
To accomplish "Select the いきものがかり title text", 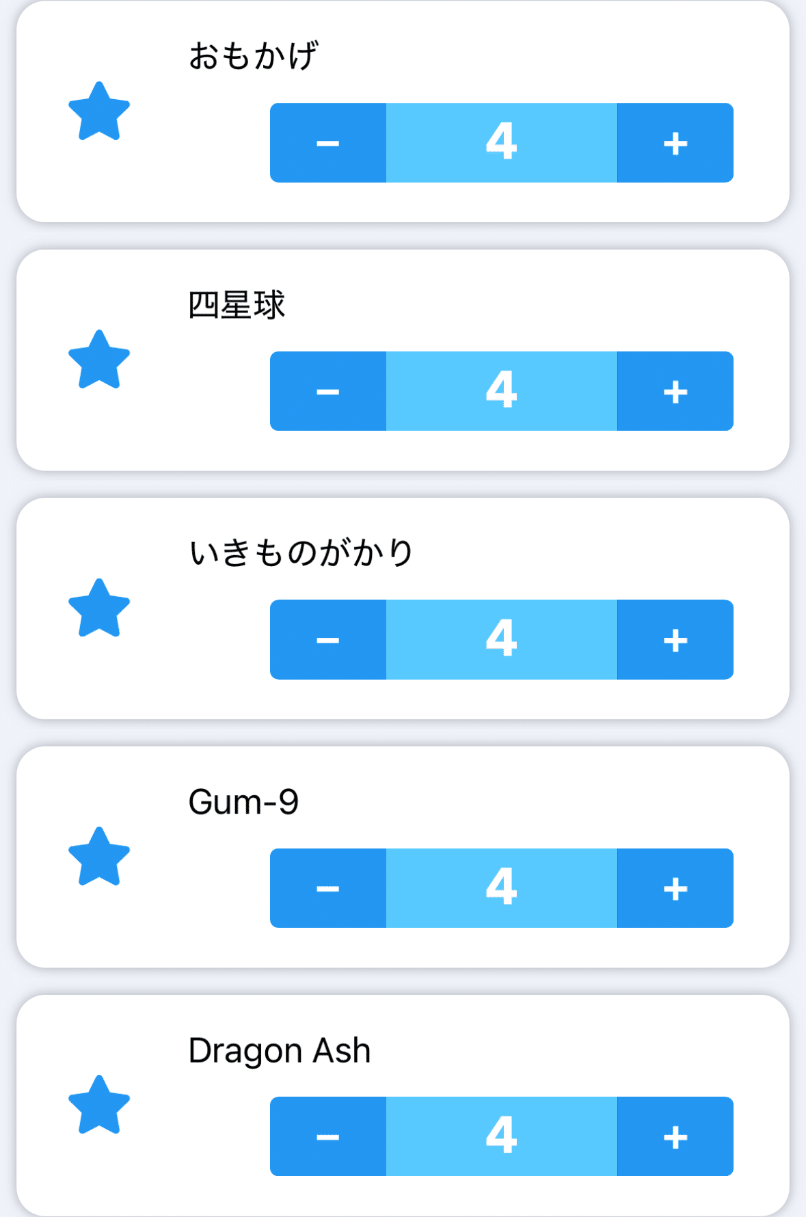I will pyautogui.click(x=301, y=553).
